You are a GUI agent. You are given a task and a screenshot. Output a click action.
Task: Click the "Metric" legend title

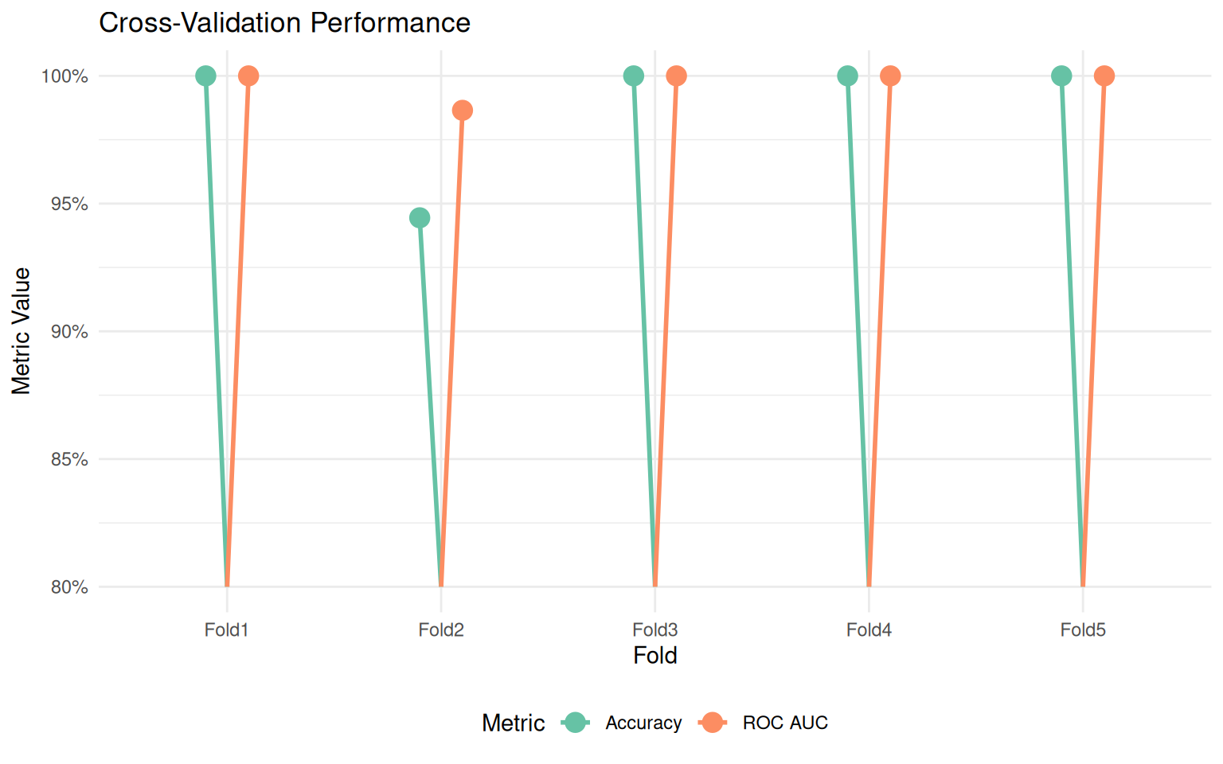click(x=514, y=723)
